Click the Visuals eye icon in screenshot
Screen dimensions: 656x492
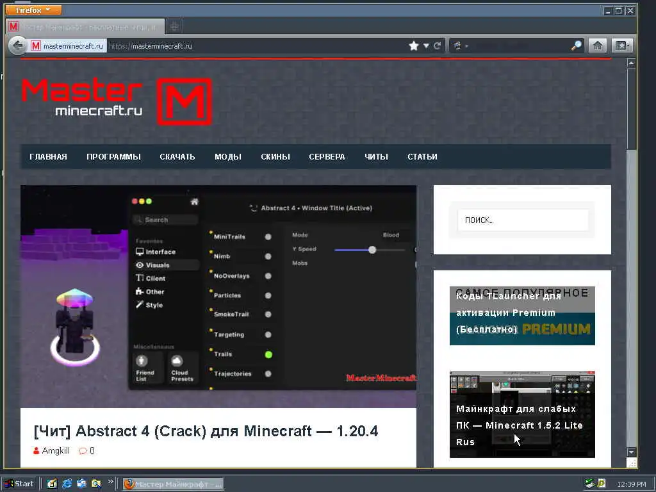140,265
